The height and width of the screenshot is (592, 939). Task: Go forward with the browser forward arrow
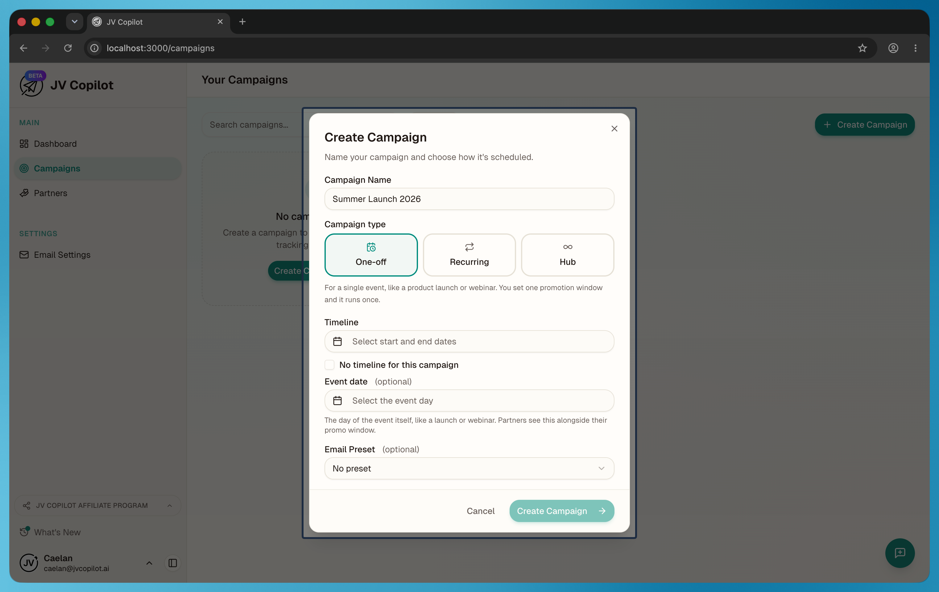[x=46, y=48]
